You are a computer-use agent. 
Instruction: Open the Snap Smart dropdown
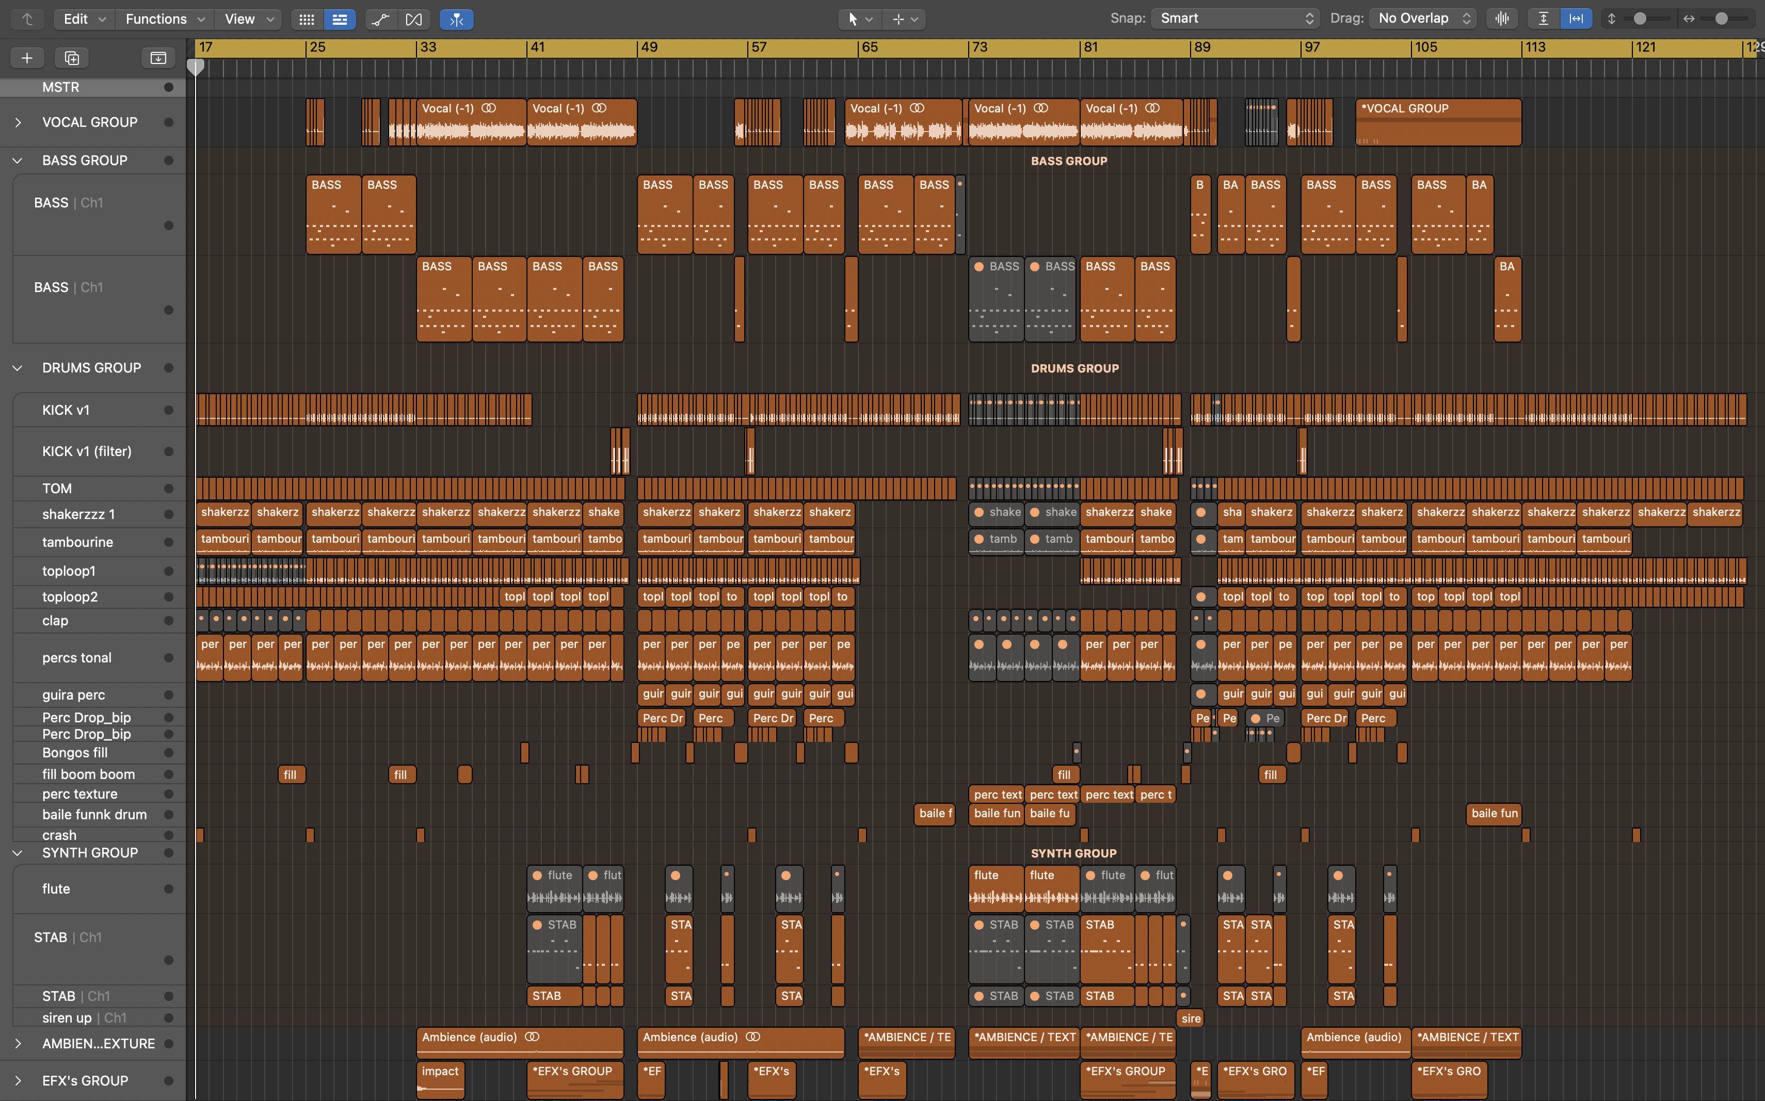click(1235, 19)
